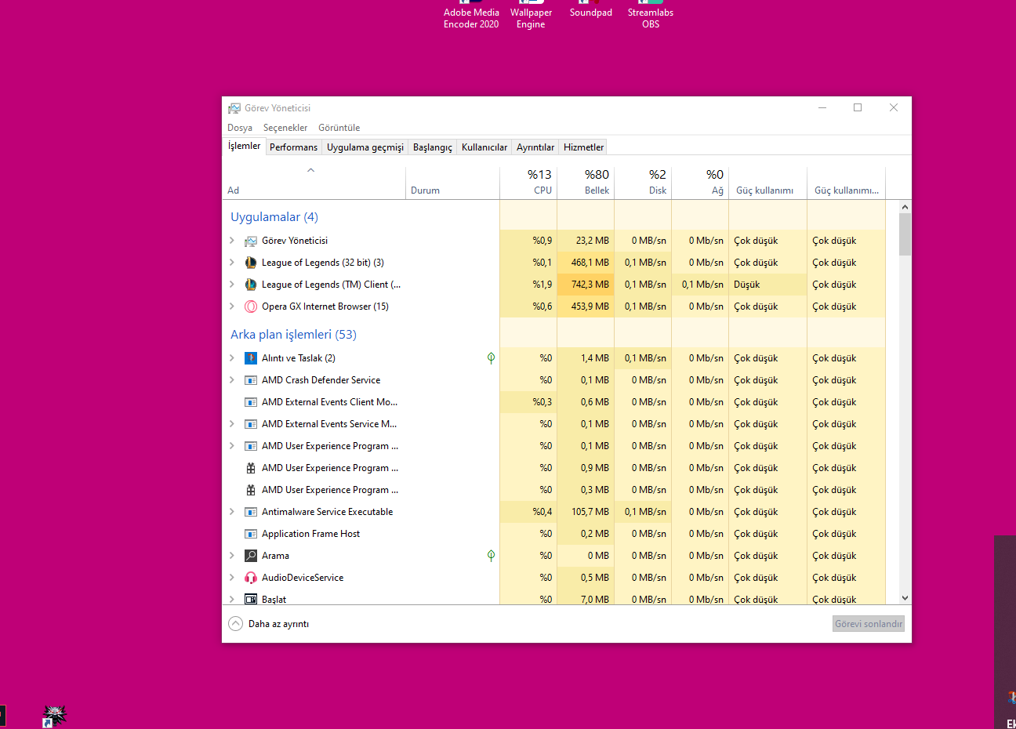Go to the Kullanıcılar tab
The height and width of the screenshot is (729, 1016).
tap(484, 147)
